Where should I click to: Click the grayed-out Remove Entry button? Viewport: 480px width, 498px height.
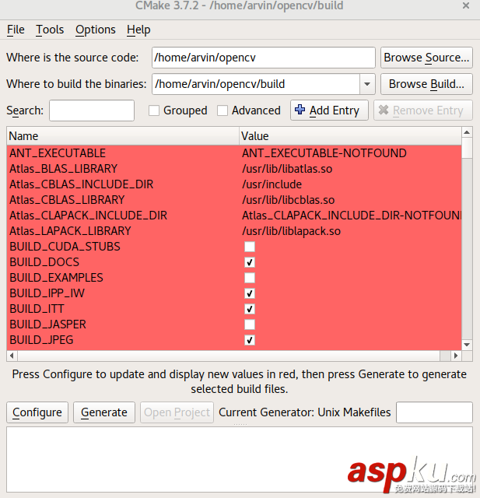click(x=423, y=110)
